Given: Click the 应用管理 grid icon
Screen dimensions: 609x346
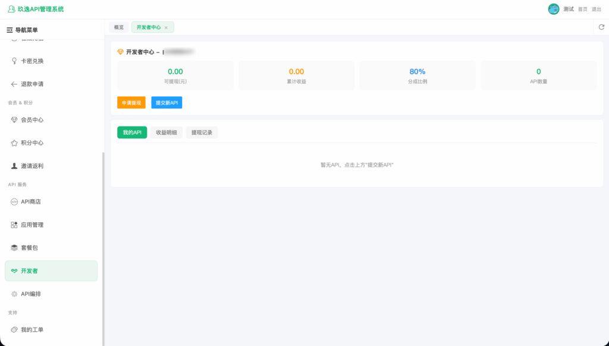Looking at the screenshot, I should (x=14, y=225).
